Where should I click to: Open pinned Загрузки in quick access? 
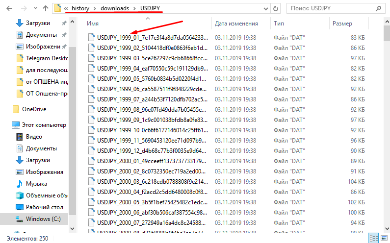click(38, 23)
